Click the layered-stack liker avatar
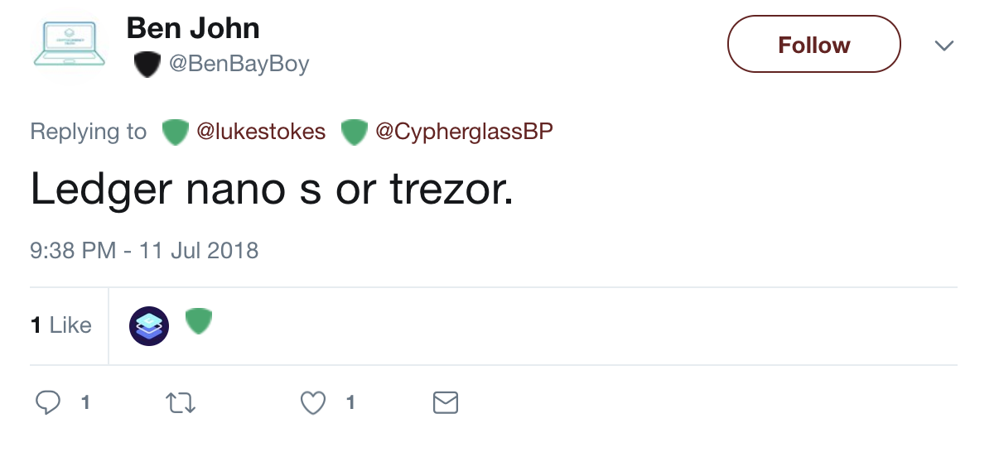999x452 pixels. coord(149,325)
